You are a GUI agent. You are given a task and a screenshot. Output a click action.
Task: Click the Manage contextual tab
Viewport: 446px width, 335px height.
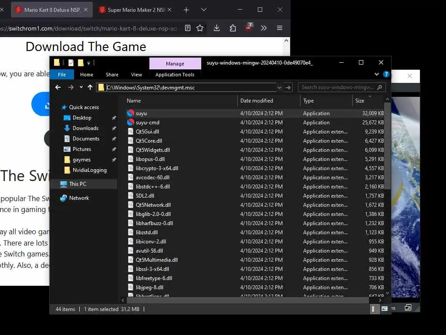click(x=175, y=64)
